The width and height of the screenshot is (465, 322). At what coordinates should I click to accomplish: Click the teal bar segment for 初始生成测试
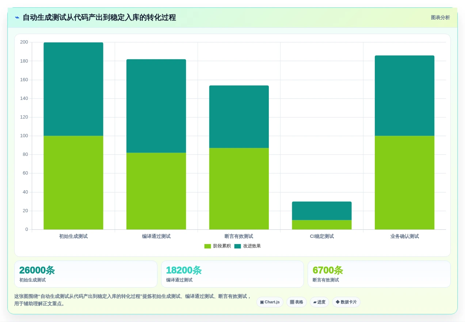(73, 89)
